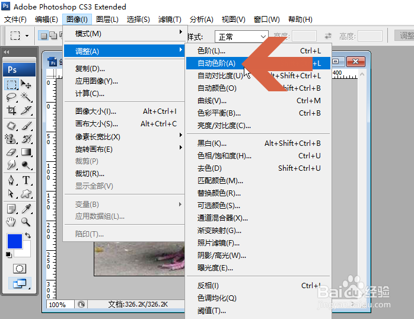The image size is (414, 319).
Task: Open the 样式 dropdown showing 正常
Action: tap(241, 37)
